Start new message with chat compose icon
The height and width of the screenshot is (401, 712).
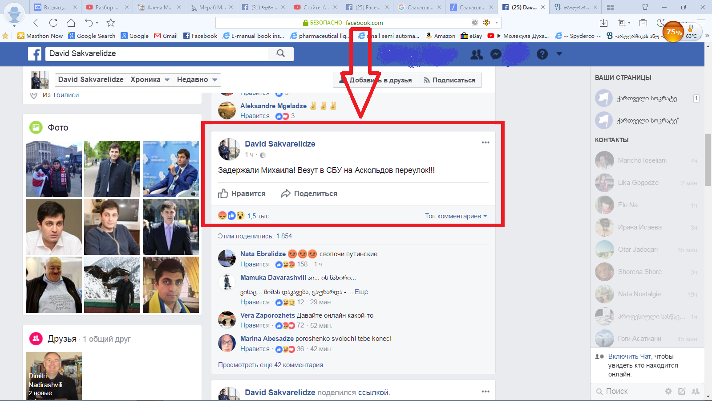click(682, 391)
